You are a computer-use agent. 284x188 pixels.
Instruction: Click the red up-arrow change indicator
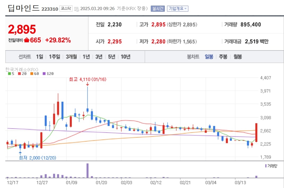[27, 40]
